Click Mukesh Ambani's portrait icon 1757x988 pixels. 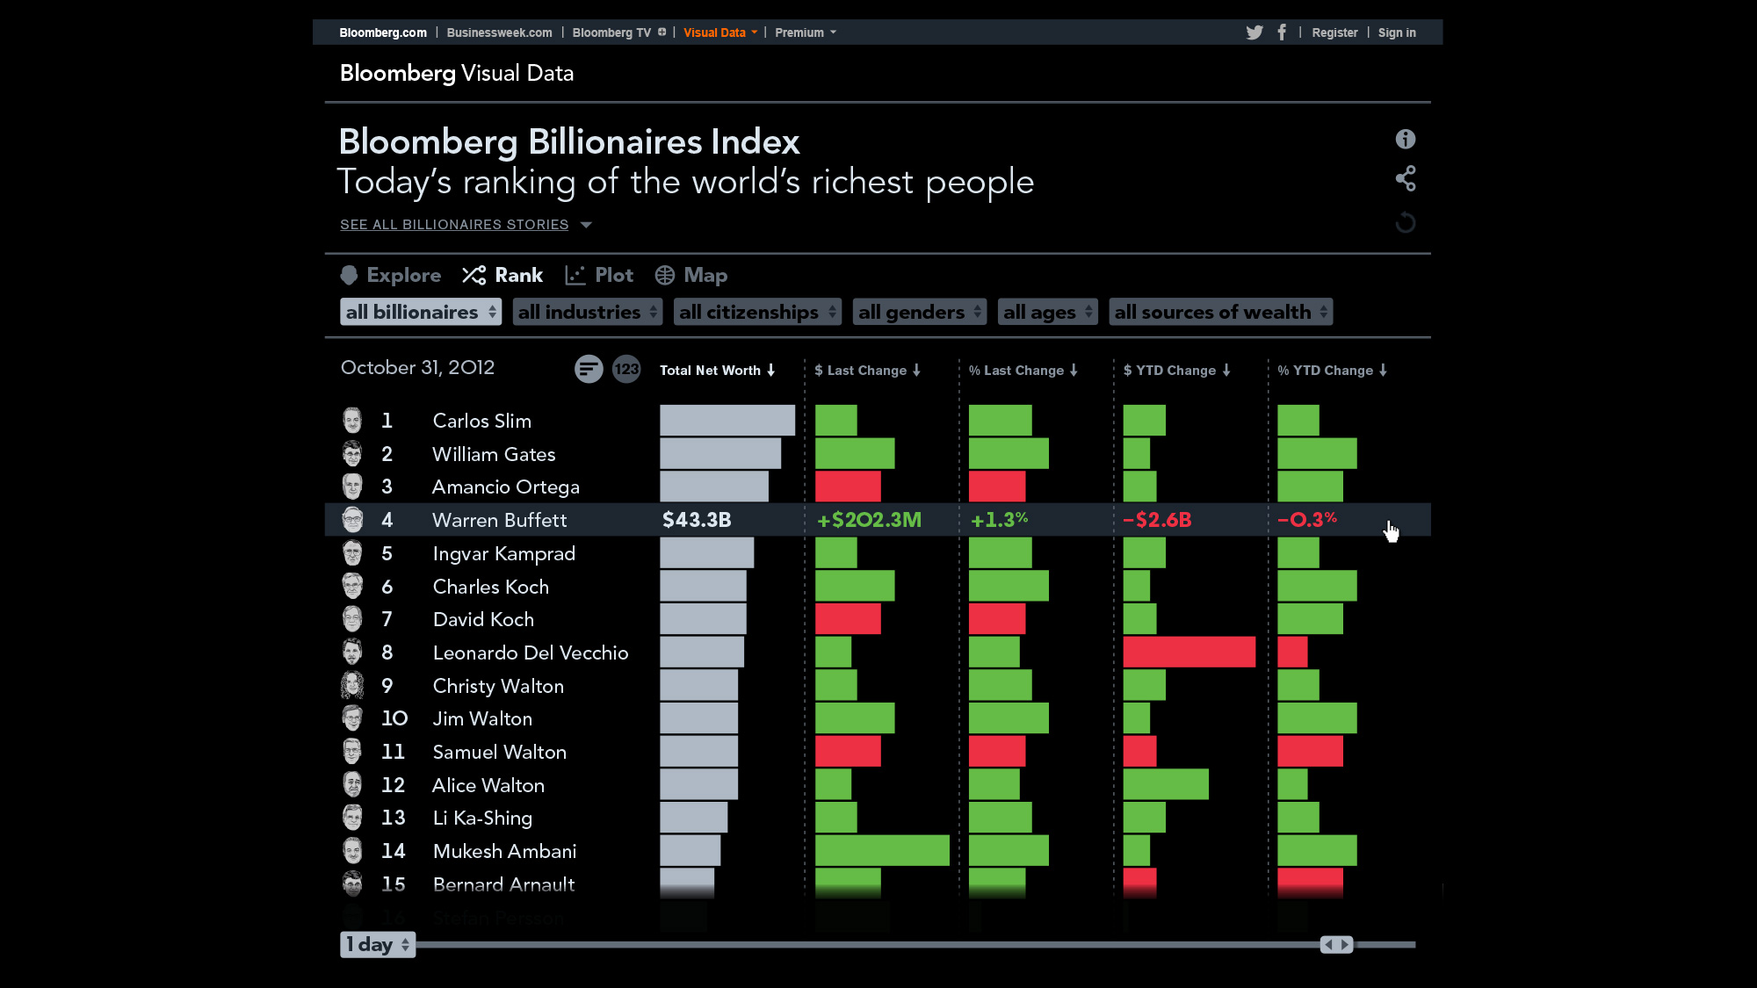352,851
